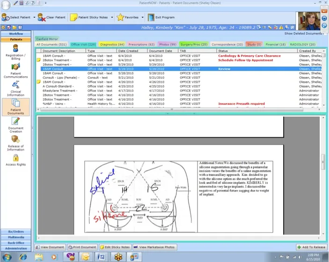
Task: Sort the list by Date Created column
Action: (131, 51)
